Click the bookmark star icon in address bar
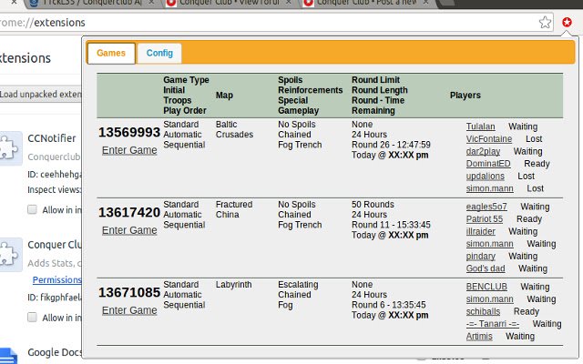The height and width of the screenshot is (364, 583). pos(545,22)
